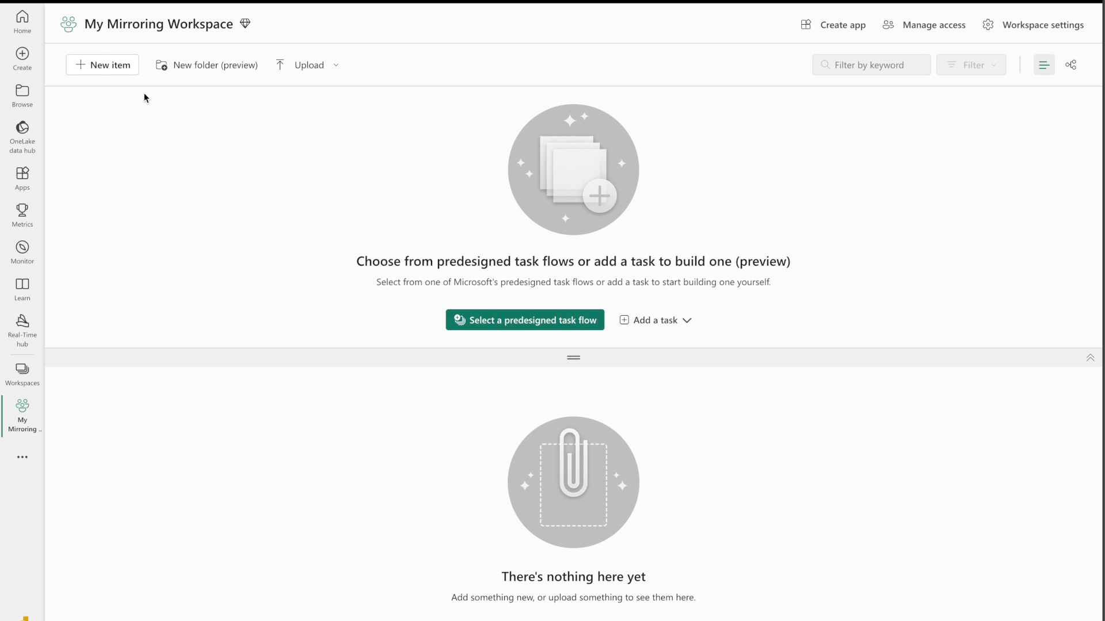Open Browse in the left navigation
Screen dimensions: 1105x621
point(22,96)
